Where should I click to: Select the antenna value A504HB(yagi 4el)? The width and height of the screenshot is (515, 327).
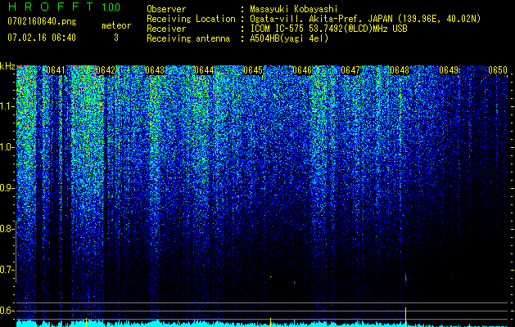tap(289, 38)
